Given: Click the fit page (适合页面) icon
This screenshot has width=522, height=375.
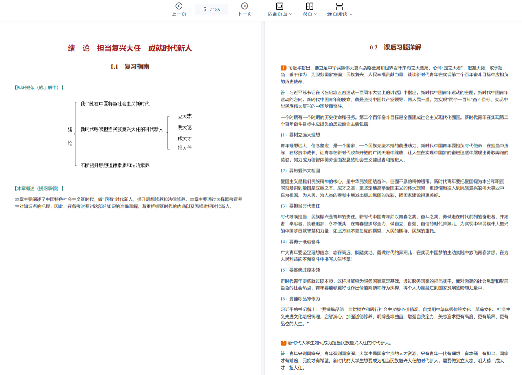Looking at the screenshot, I should tap(279, 6).
